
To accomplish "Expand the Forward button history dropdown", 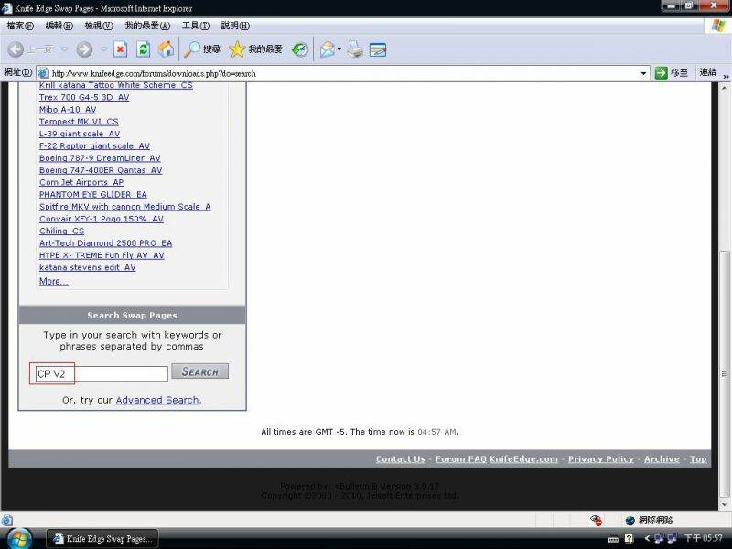I will [x=103, y=49].
